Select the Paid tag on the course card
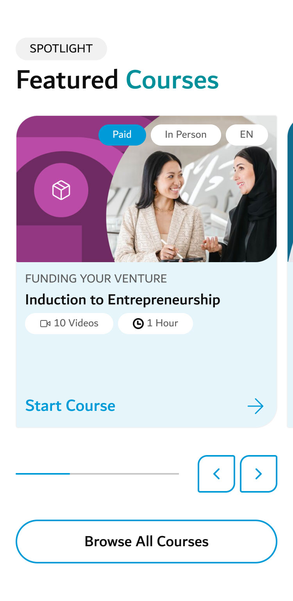 (x=122, y=135)
